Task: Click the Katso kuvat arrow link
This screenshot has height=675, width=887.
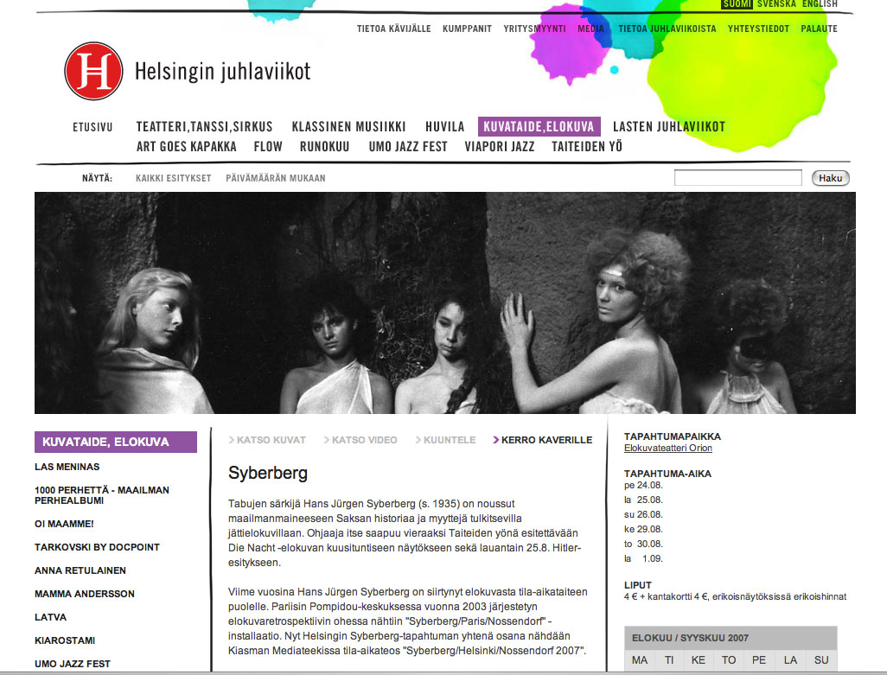Action: pyautogui.click(x=268, y=440)
